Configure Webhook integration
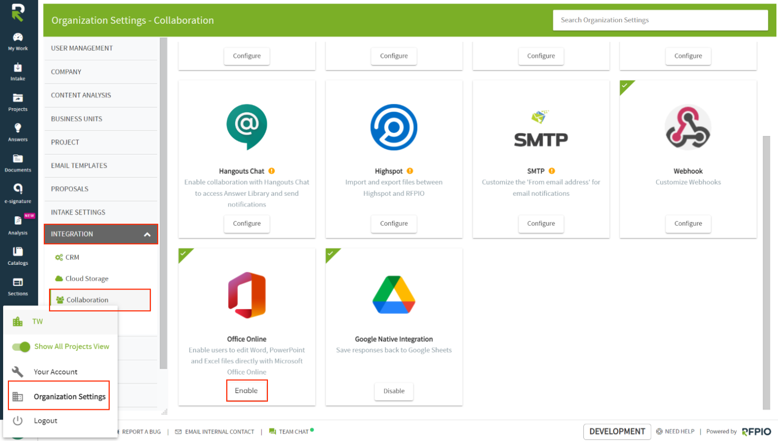The width and height of the screenshot is (778, 441). point(688,224)
